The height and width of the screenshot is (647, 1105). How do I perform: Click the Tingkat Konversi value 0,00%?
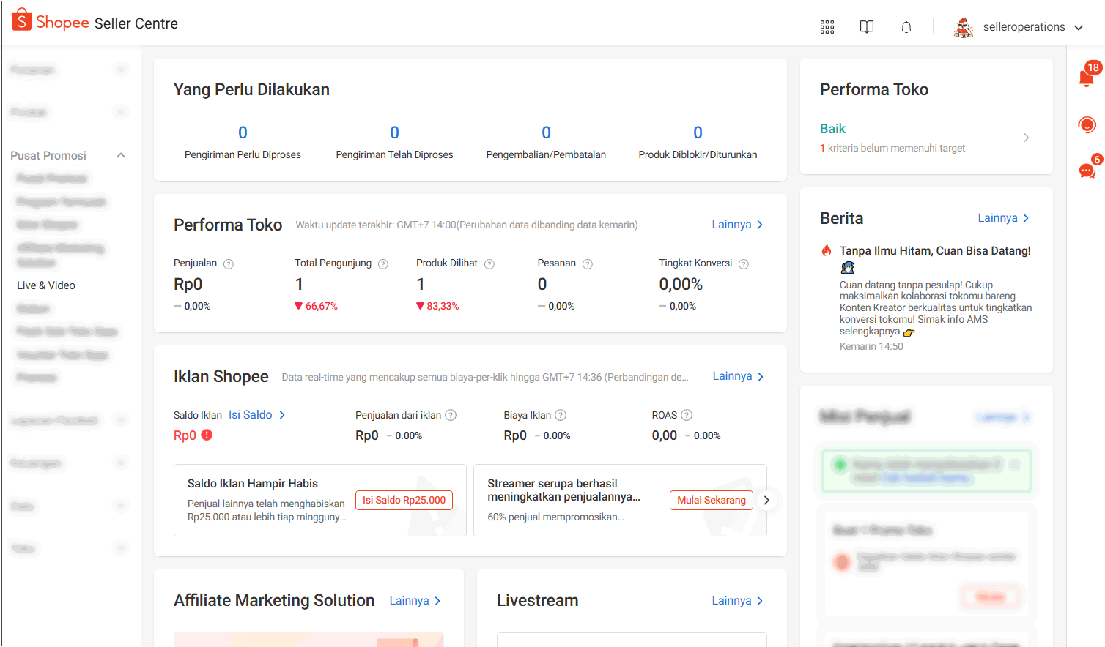pyautogui.click(x=681, y=284)
